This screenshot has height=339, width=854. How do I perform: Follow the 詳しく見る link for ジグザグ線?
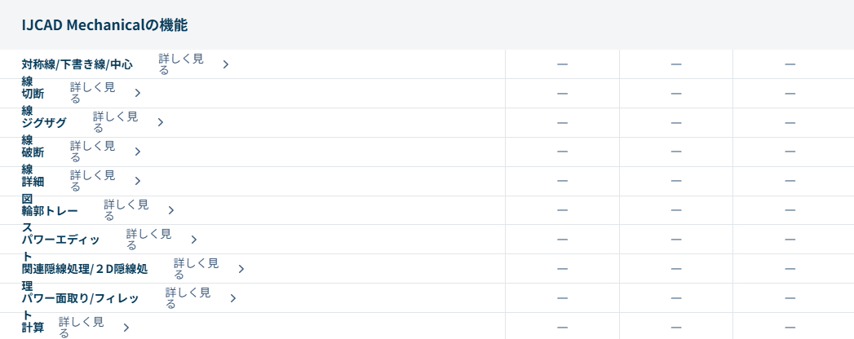(x=115, y=122)
